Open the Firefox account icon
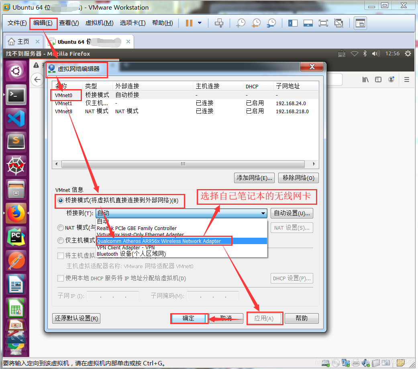Image resolution: width=418 pixels, height=369 pixels. click(x=391, y=80)
